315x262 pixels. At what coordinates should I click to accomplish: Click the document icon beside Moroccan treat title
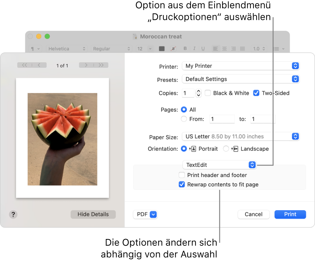click(x=135, y=37)
